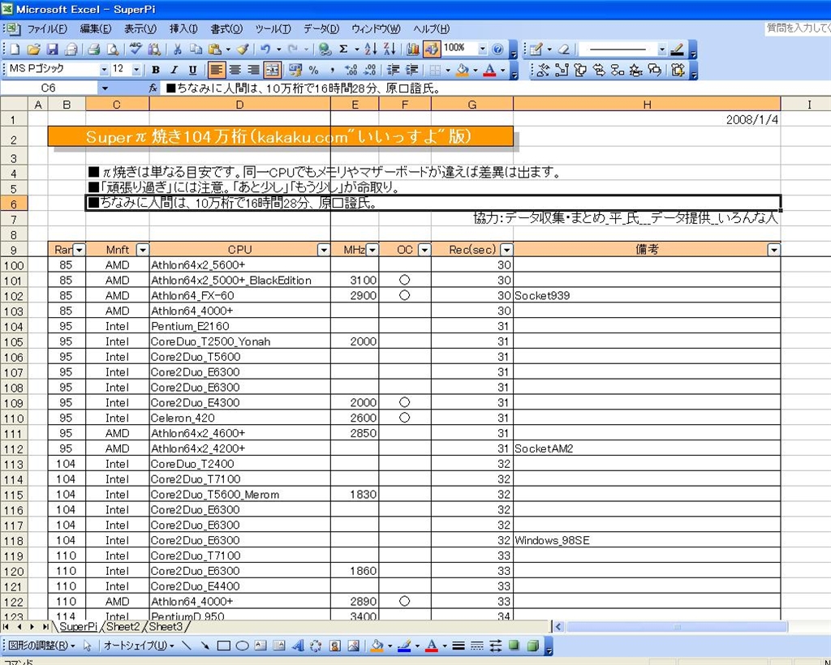
Task: Click the Percent Style icon
Action: [x=313, y=71]
